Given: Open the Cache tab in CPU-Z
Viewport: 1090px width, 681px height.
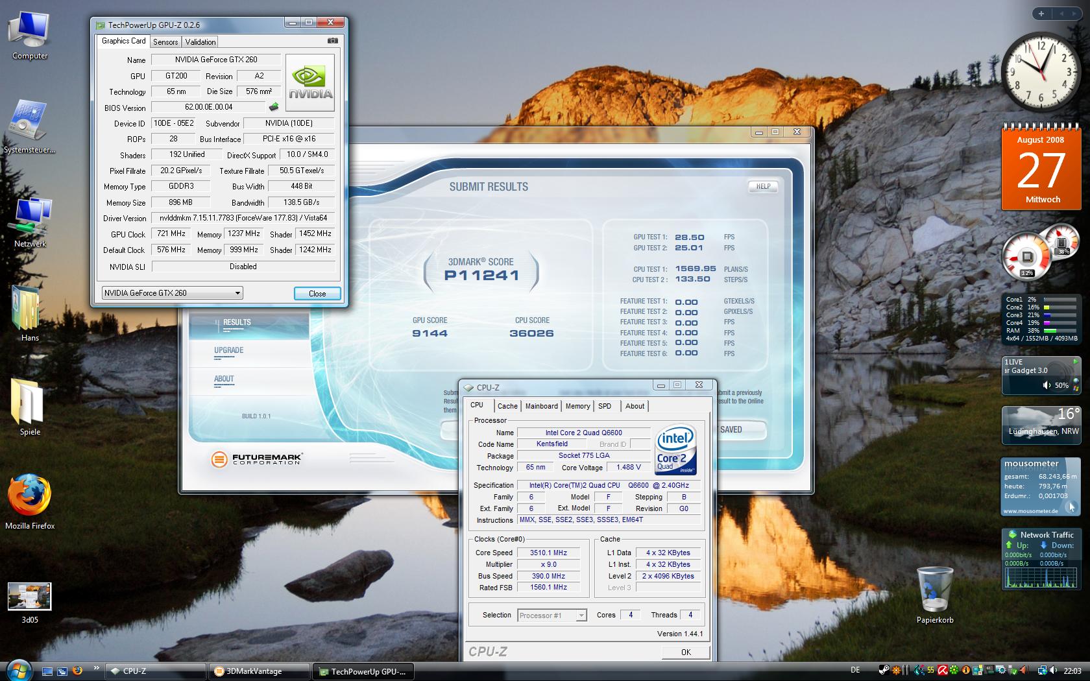Looking at the screenshot, I should point(507,406).
